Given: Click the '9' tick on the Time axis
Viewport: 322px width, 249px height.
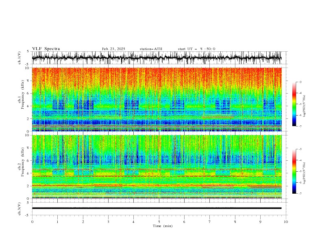Looking at the screenshot, I should pyautogui.click(x=260, y=222).
